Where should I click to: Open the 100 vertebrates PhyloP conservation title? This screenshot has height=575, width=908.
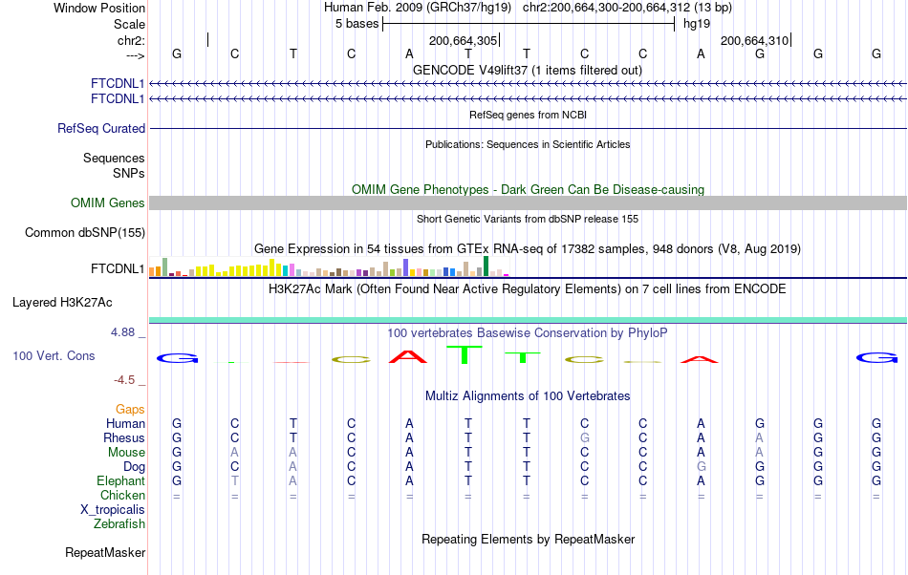point(527,332)
